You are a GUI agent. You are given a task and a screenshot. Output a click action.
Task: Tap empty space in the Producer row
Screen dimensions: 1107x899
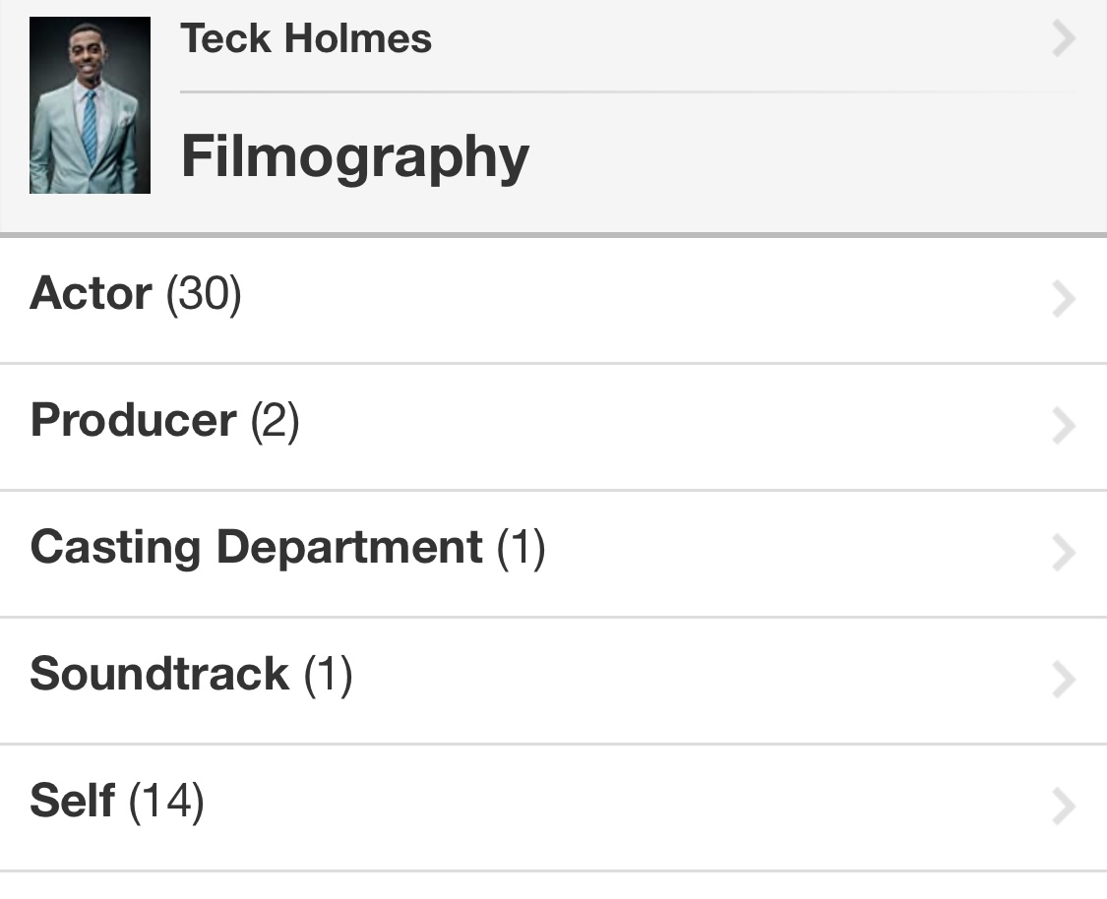tap(671, 427)
